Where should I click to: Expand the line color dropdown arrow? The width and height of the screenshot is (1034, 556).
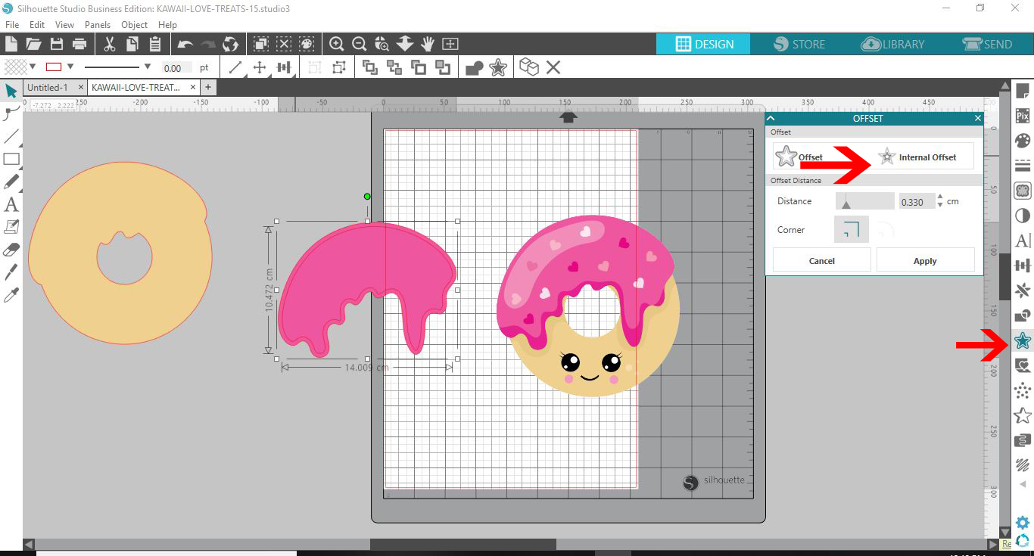click(x=70, y=67)
